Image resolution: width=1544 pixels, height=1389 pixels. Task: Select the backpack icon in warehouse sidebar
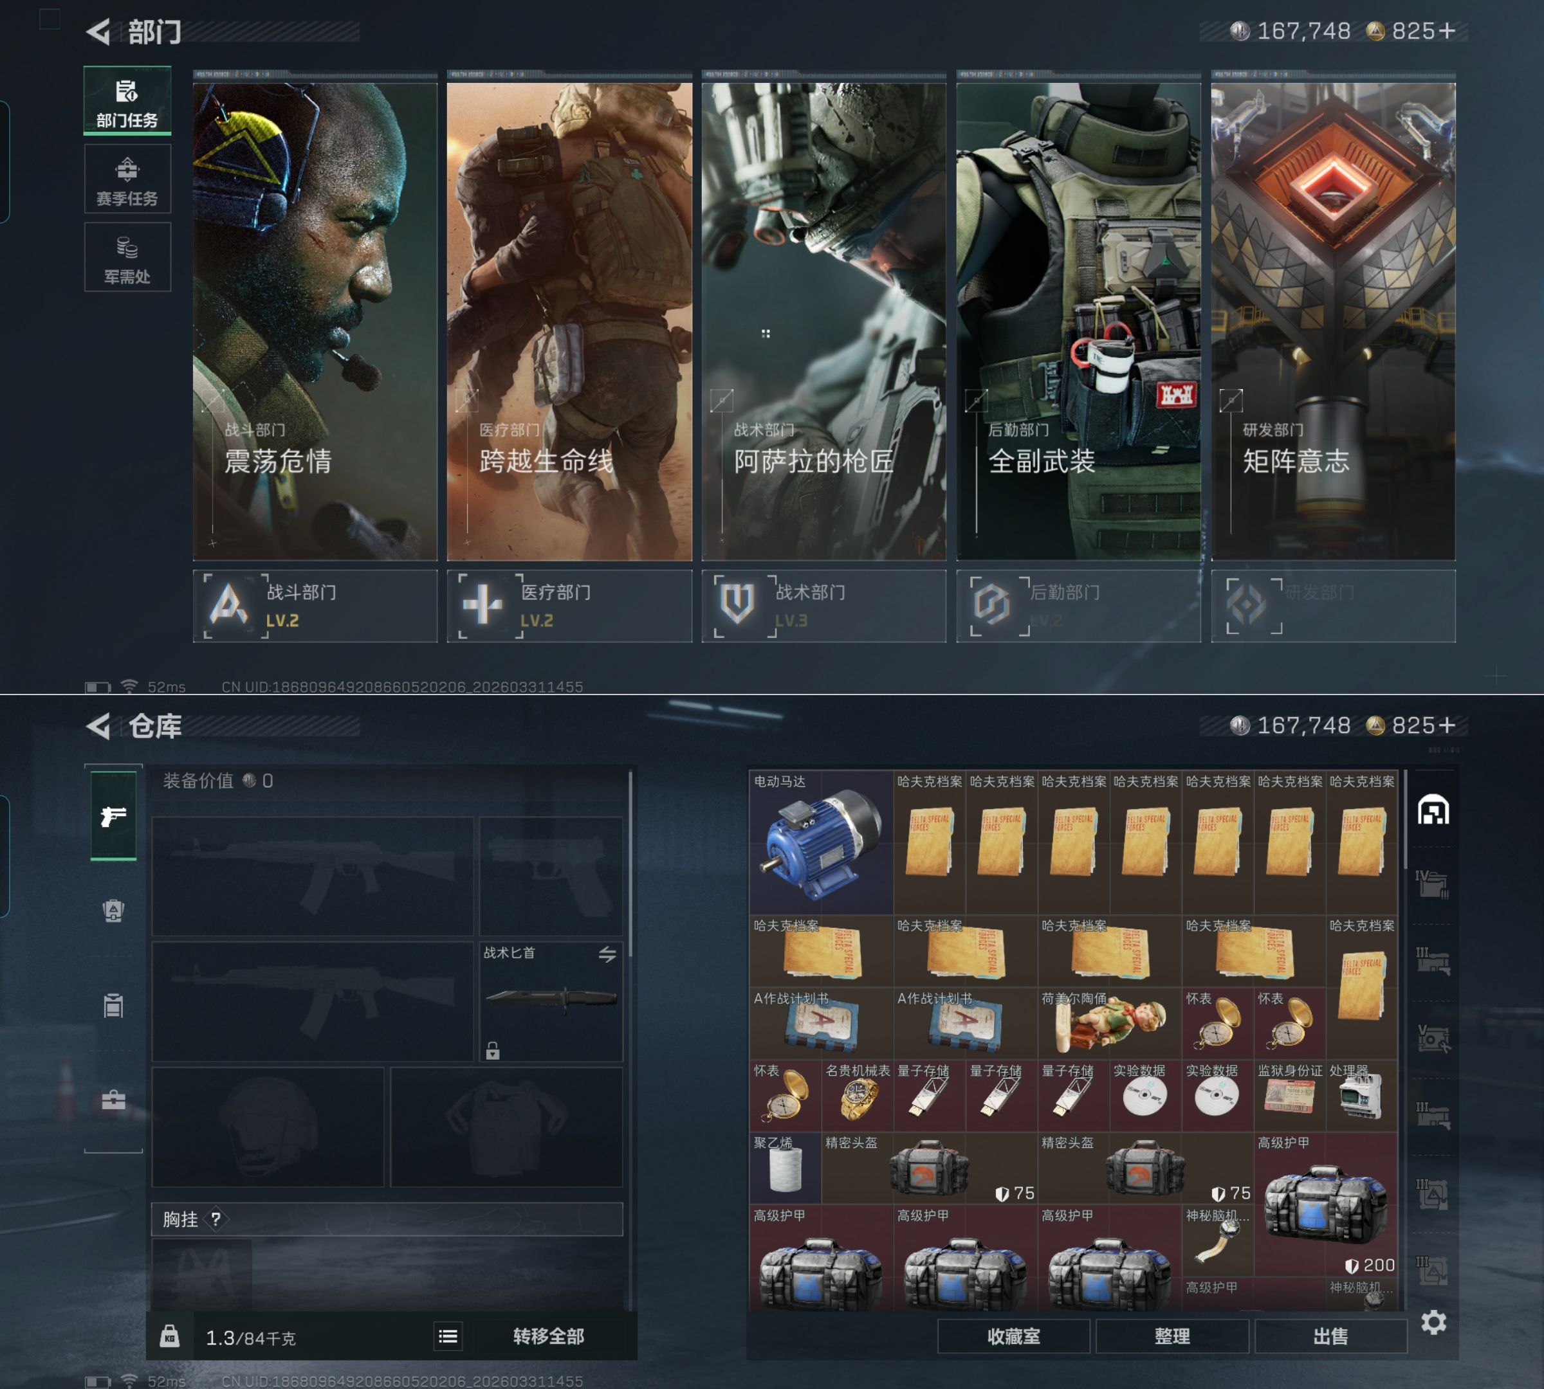(113, 911)
